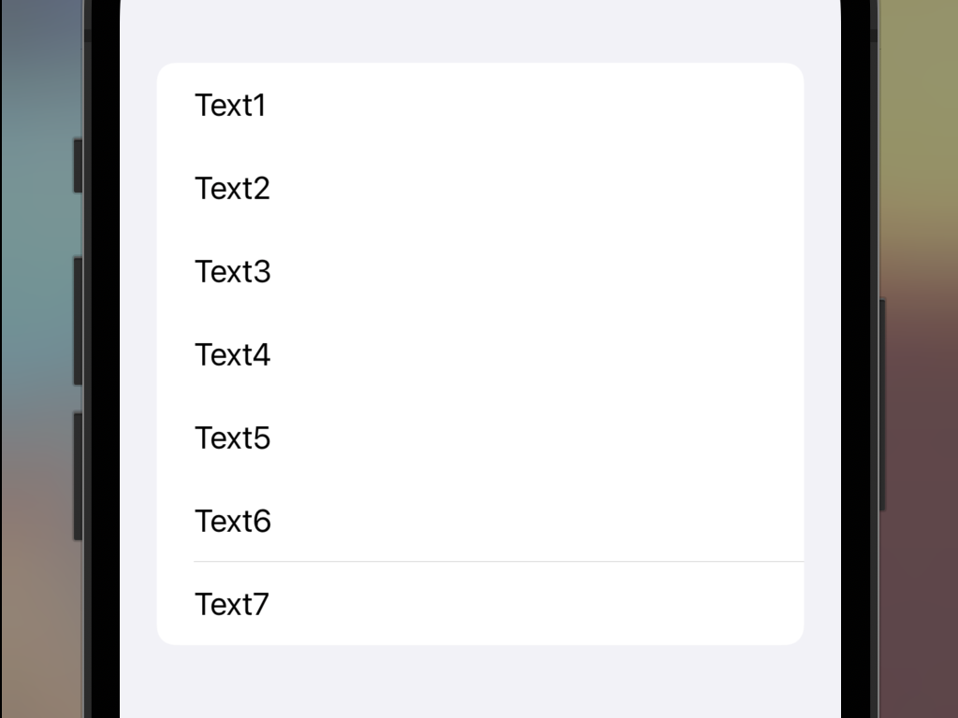Click the simulator's volume up side button
Screen dimensions: 958x718
[78, 322]
